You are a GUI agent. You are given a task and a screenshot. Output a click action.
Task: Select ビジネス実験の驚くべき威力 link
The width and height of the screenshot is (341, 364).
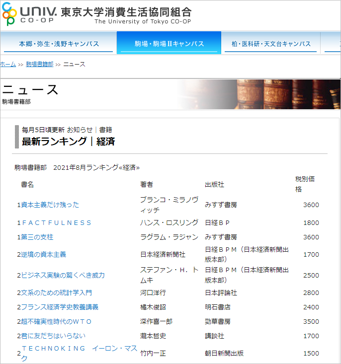63,275
